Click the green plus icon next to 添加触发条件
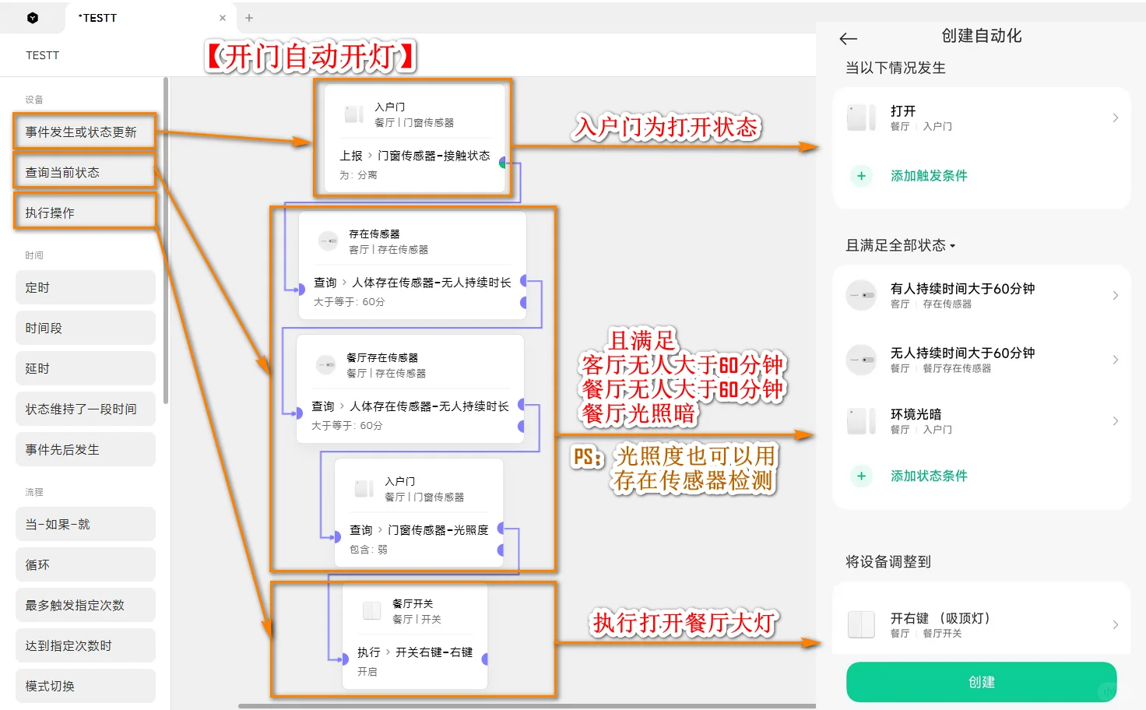Screen dimensions: 1146x710 tap(860, 176)
